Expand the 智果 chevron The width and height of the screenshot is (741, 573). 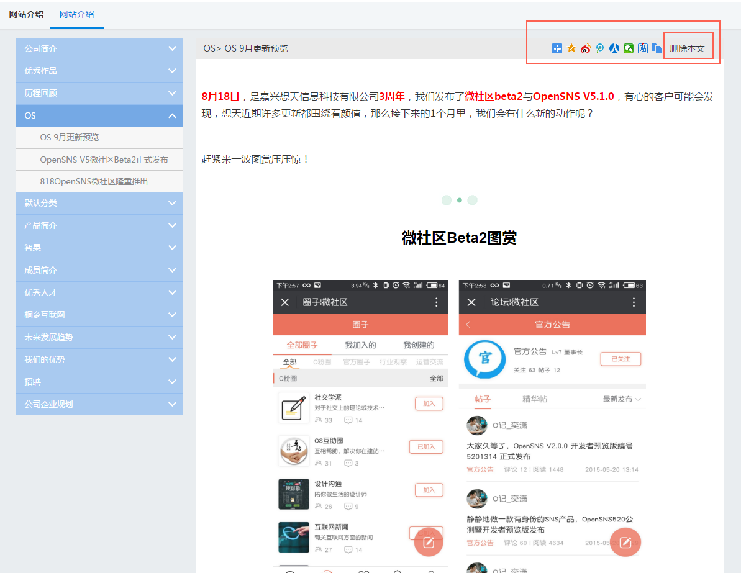[x=172, y=248]
